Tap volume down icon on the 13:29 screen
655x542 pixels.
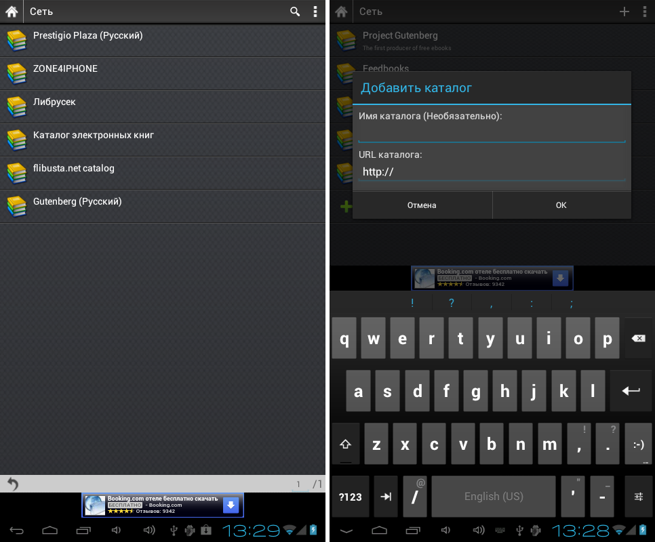116,530
